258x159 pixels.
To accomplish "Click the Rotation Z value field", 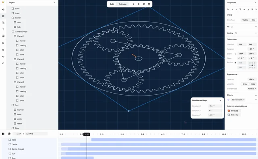I will click(215, 115).
